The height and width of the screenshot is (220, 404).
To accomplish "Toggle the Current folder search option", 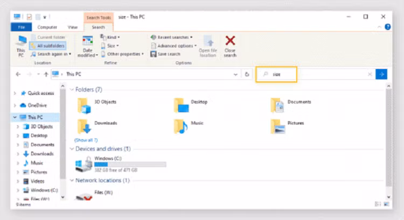I will click(x=47, y=37).
